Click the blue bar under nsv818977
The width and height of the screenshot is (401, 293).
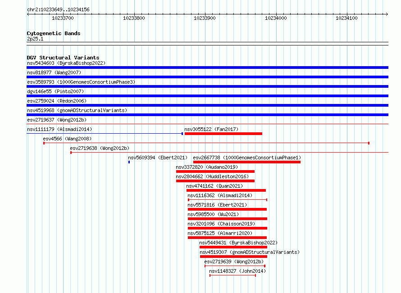click(x=207, y=77)
